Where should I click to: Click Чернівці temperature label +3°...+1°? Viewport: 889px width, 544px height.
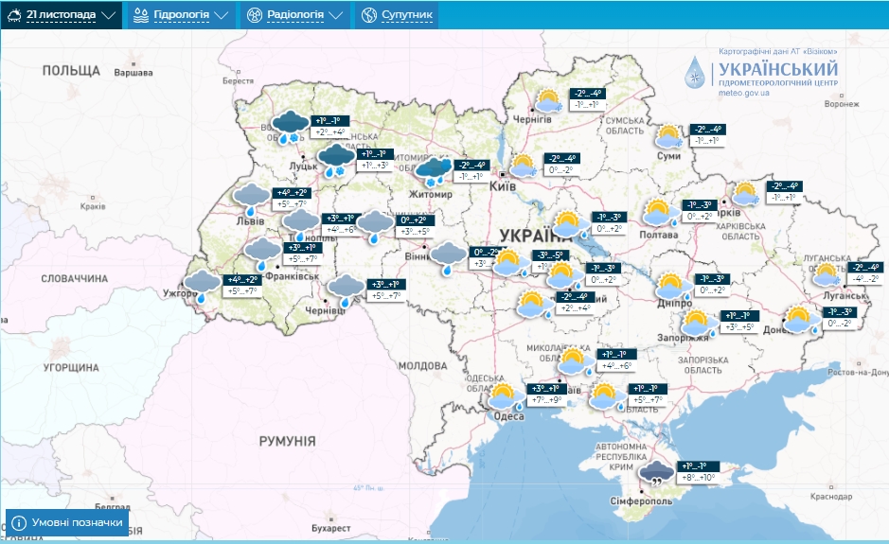386,285
